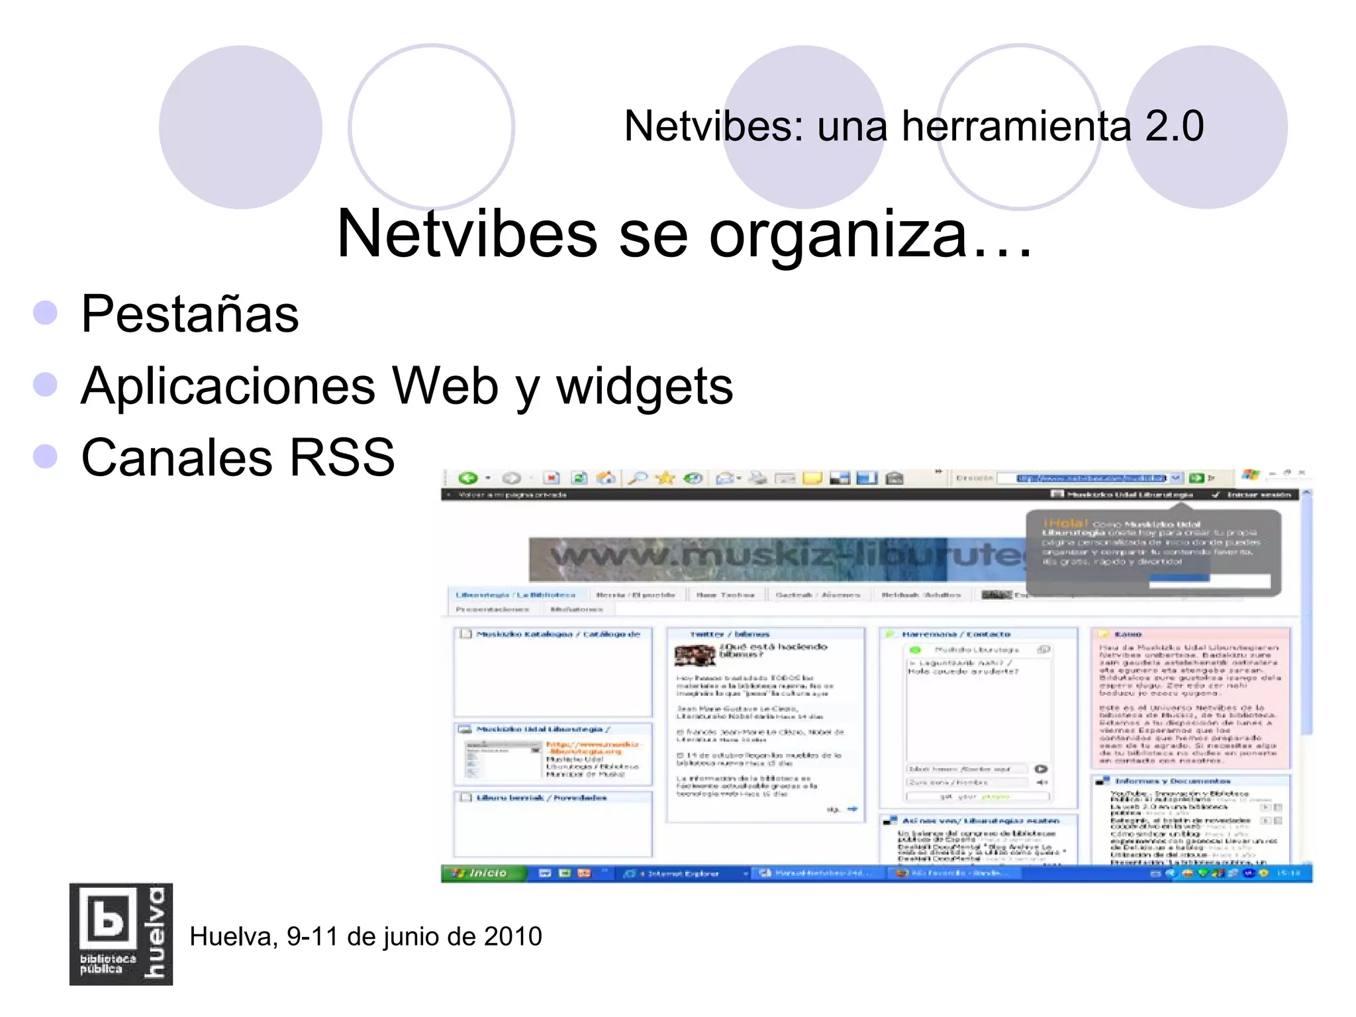Click the name field in the contact widget

(967, 783)
